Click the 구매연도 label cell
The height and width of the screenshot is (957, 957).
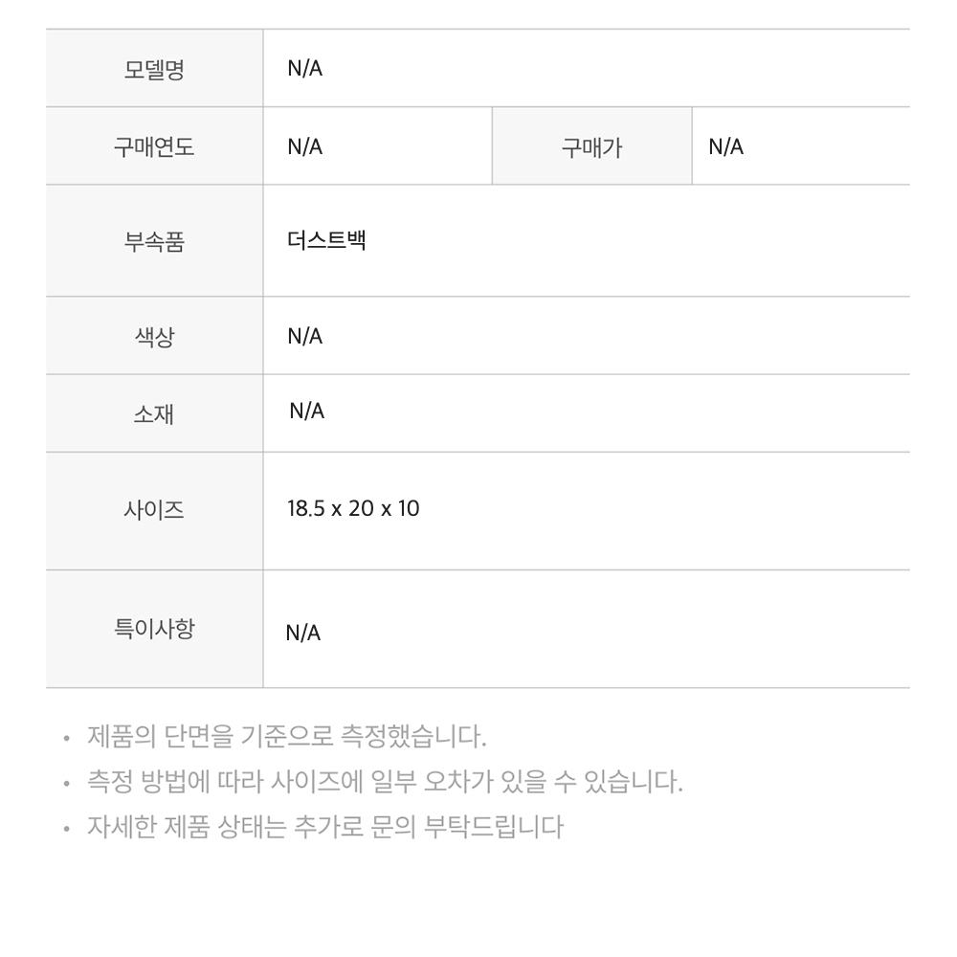click(x=154, y=147)
